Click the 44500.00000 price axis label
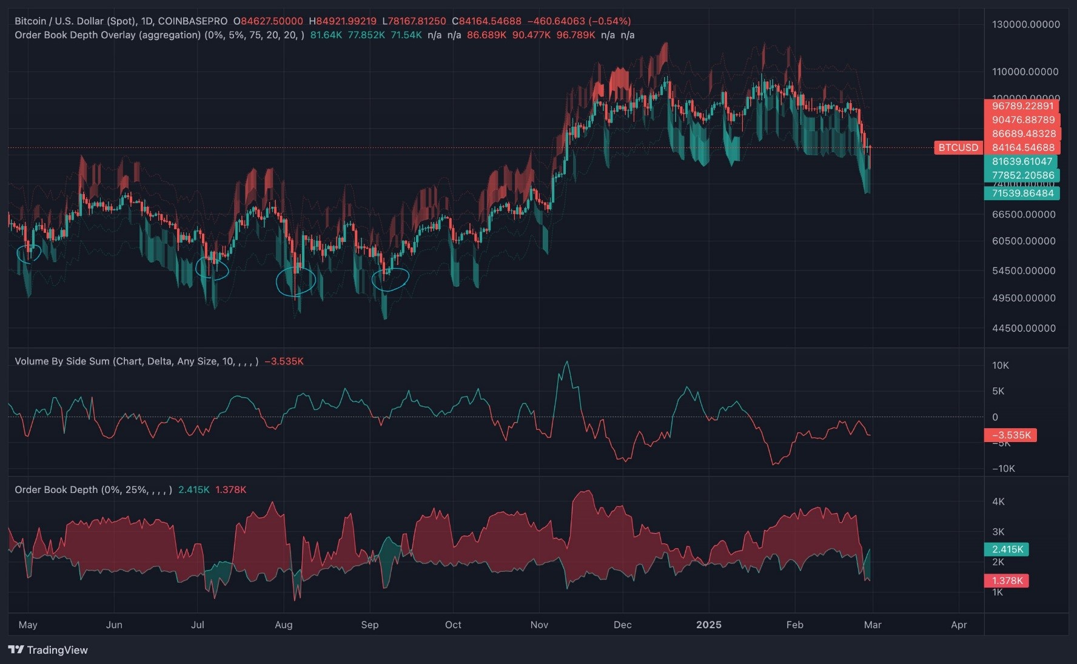1077x664 pixels. [x=1024, y=328]
